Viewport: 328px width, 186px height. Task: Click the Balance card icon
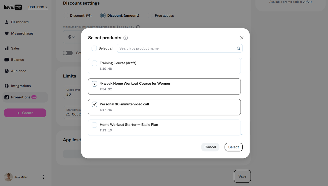tap(7, 60)
